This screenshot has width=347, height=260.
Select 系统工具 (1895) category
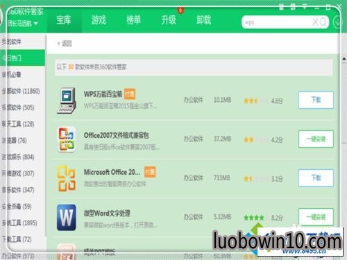(22, 223)
